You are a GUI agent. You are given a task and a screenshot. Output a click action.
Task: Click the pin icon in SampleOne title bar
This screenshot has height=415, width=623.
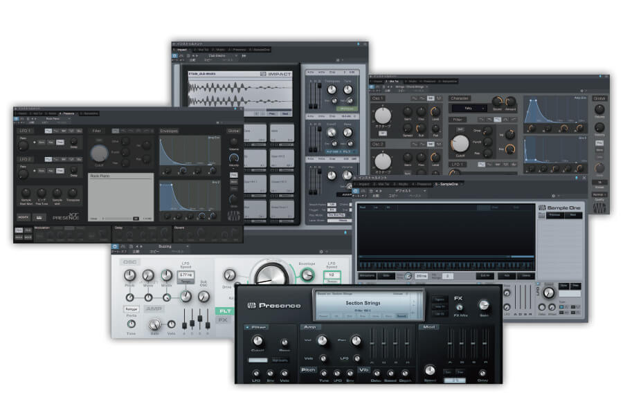577,178
